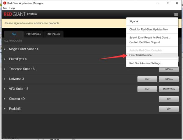This screenshot has height=140, width=183.
Task: Select Sign In from the dropdown menu
Action: (134, 21)
